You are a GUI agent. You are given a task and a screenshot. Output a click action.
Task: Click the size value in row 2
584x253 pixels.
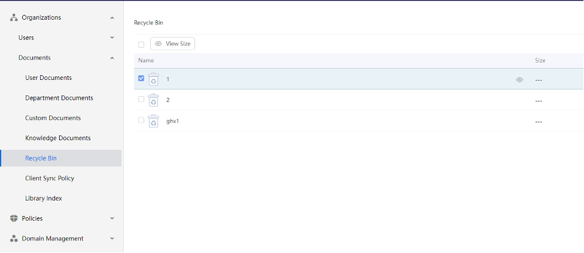click(539, 101)
